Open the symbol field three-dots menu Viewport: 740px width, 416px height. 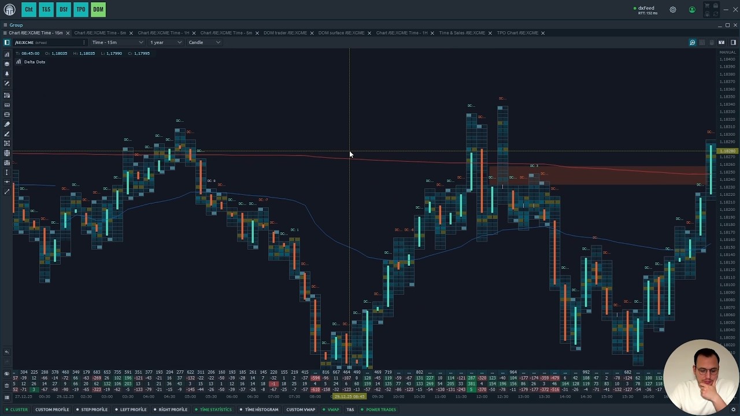(84, 42)
